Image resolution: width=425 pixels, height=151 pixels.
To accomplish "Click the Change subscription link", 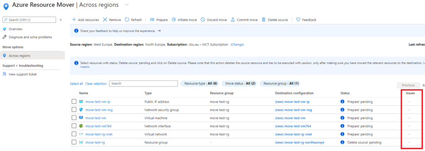I will click(x=237, y=45).
